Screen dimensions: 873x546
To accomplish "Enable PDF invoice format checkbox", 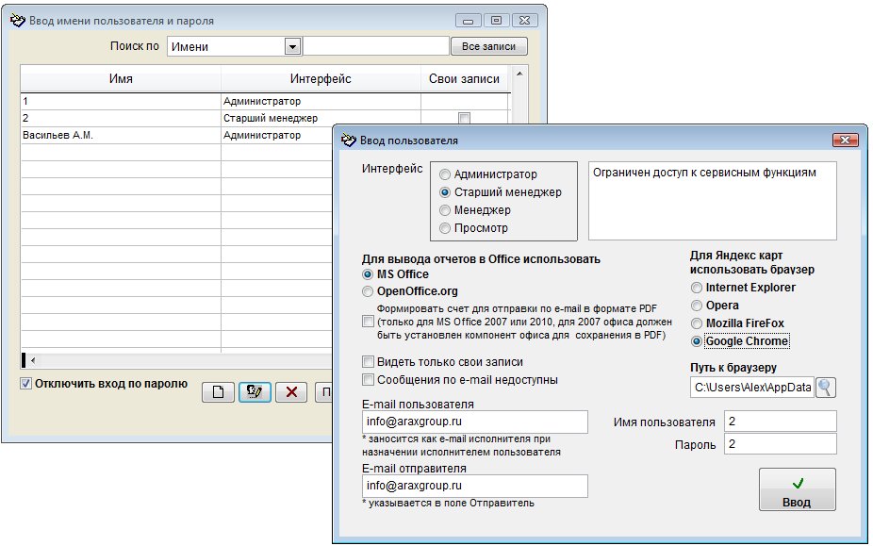I will tap(368, 322).
